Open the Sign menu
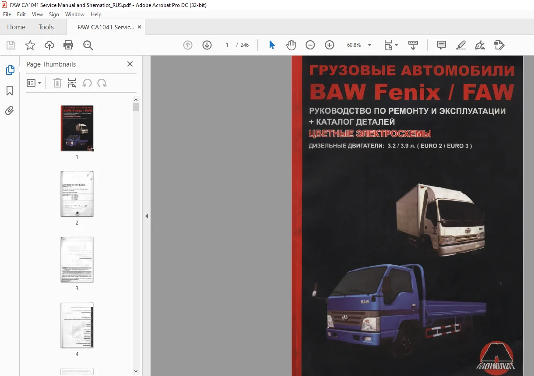Image resolution: width=534 pixels, height=376 pixels. pos(54,14)
